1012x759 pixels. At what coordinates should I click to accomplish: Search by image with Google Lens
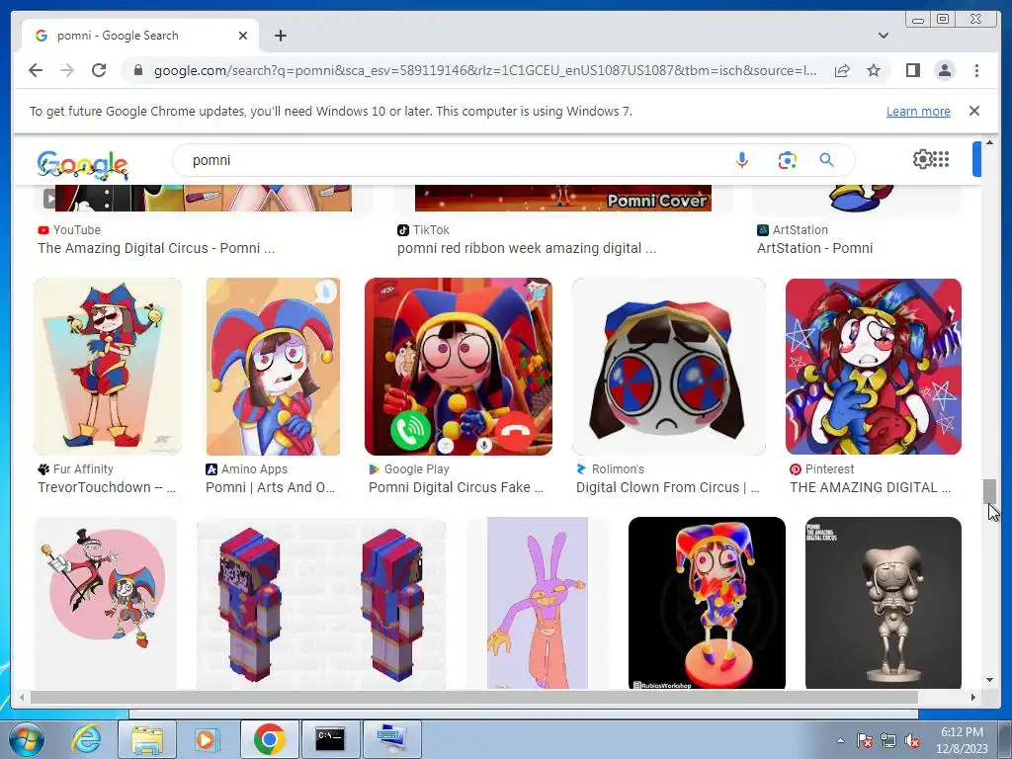(x=787, y=160)
